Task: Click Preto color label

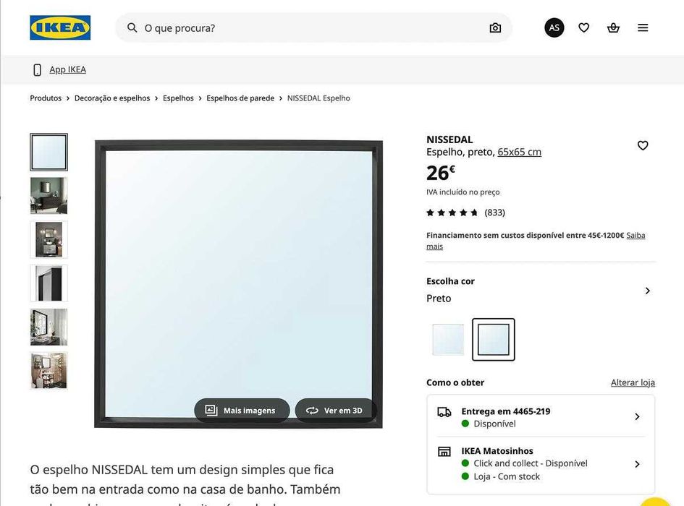Action: (439, 299)
